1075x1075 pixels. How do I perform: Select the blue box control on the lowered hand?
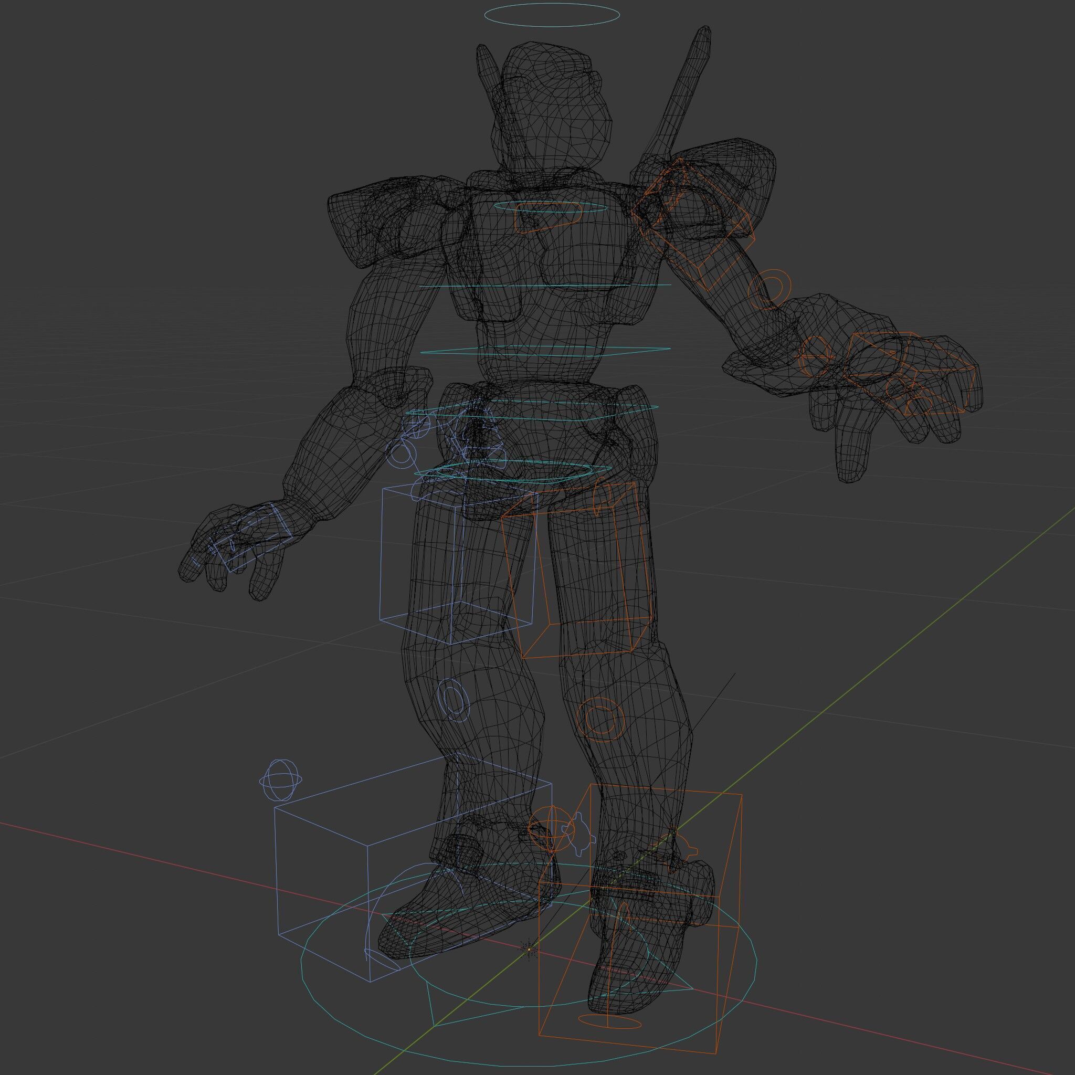[254, 538]
